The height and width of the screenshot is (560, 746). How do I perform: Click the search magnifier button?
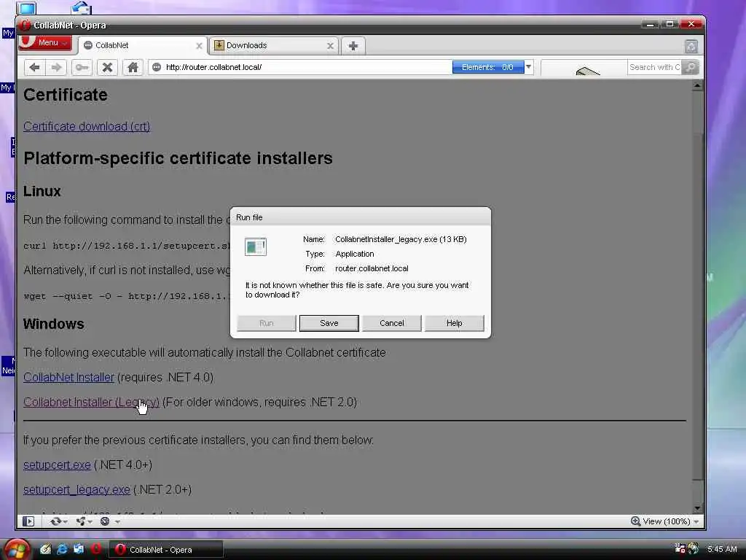[x=690, y=67]
